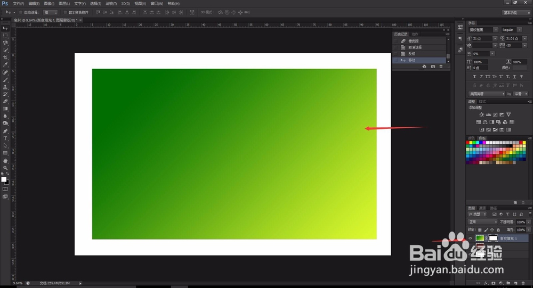The width and height of the screenshot is (533, 288).
Task: Add layer style fx icon
Action: pos(486,283)
